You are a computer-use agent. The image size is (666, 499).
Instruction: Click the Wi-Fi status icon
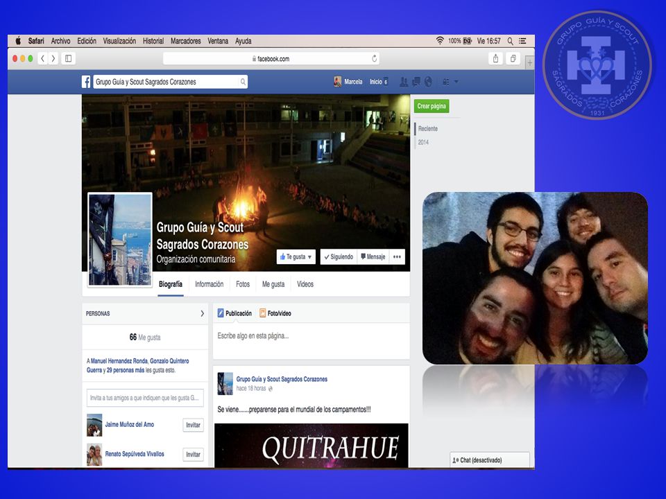pyautogui.click(x=440, y=41)
